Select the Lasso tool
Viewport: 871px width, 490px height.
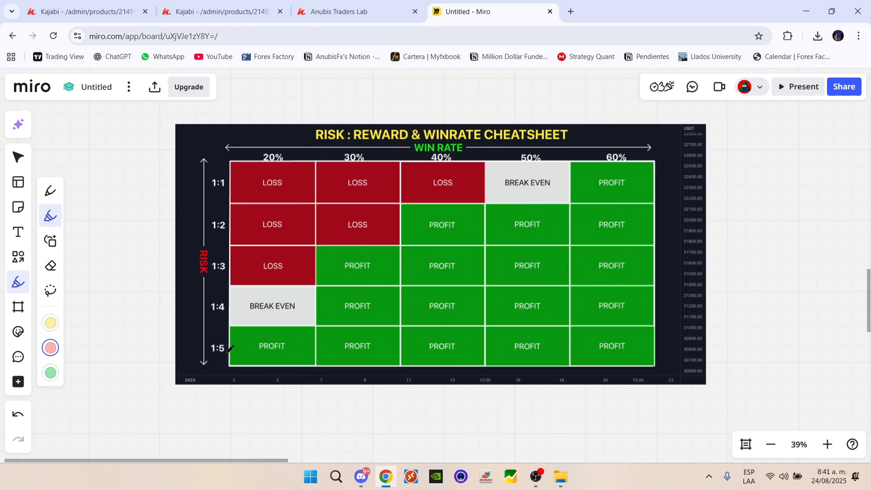click(x=51, y=291)
